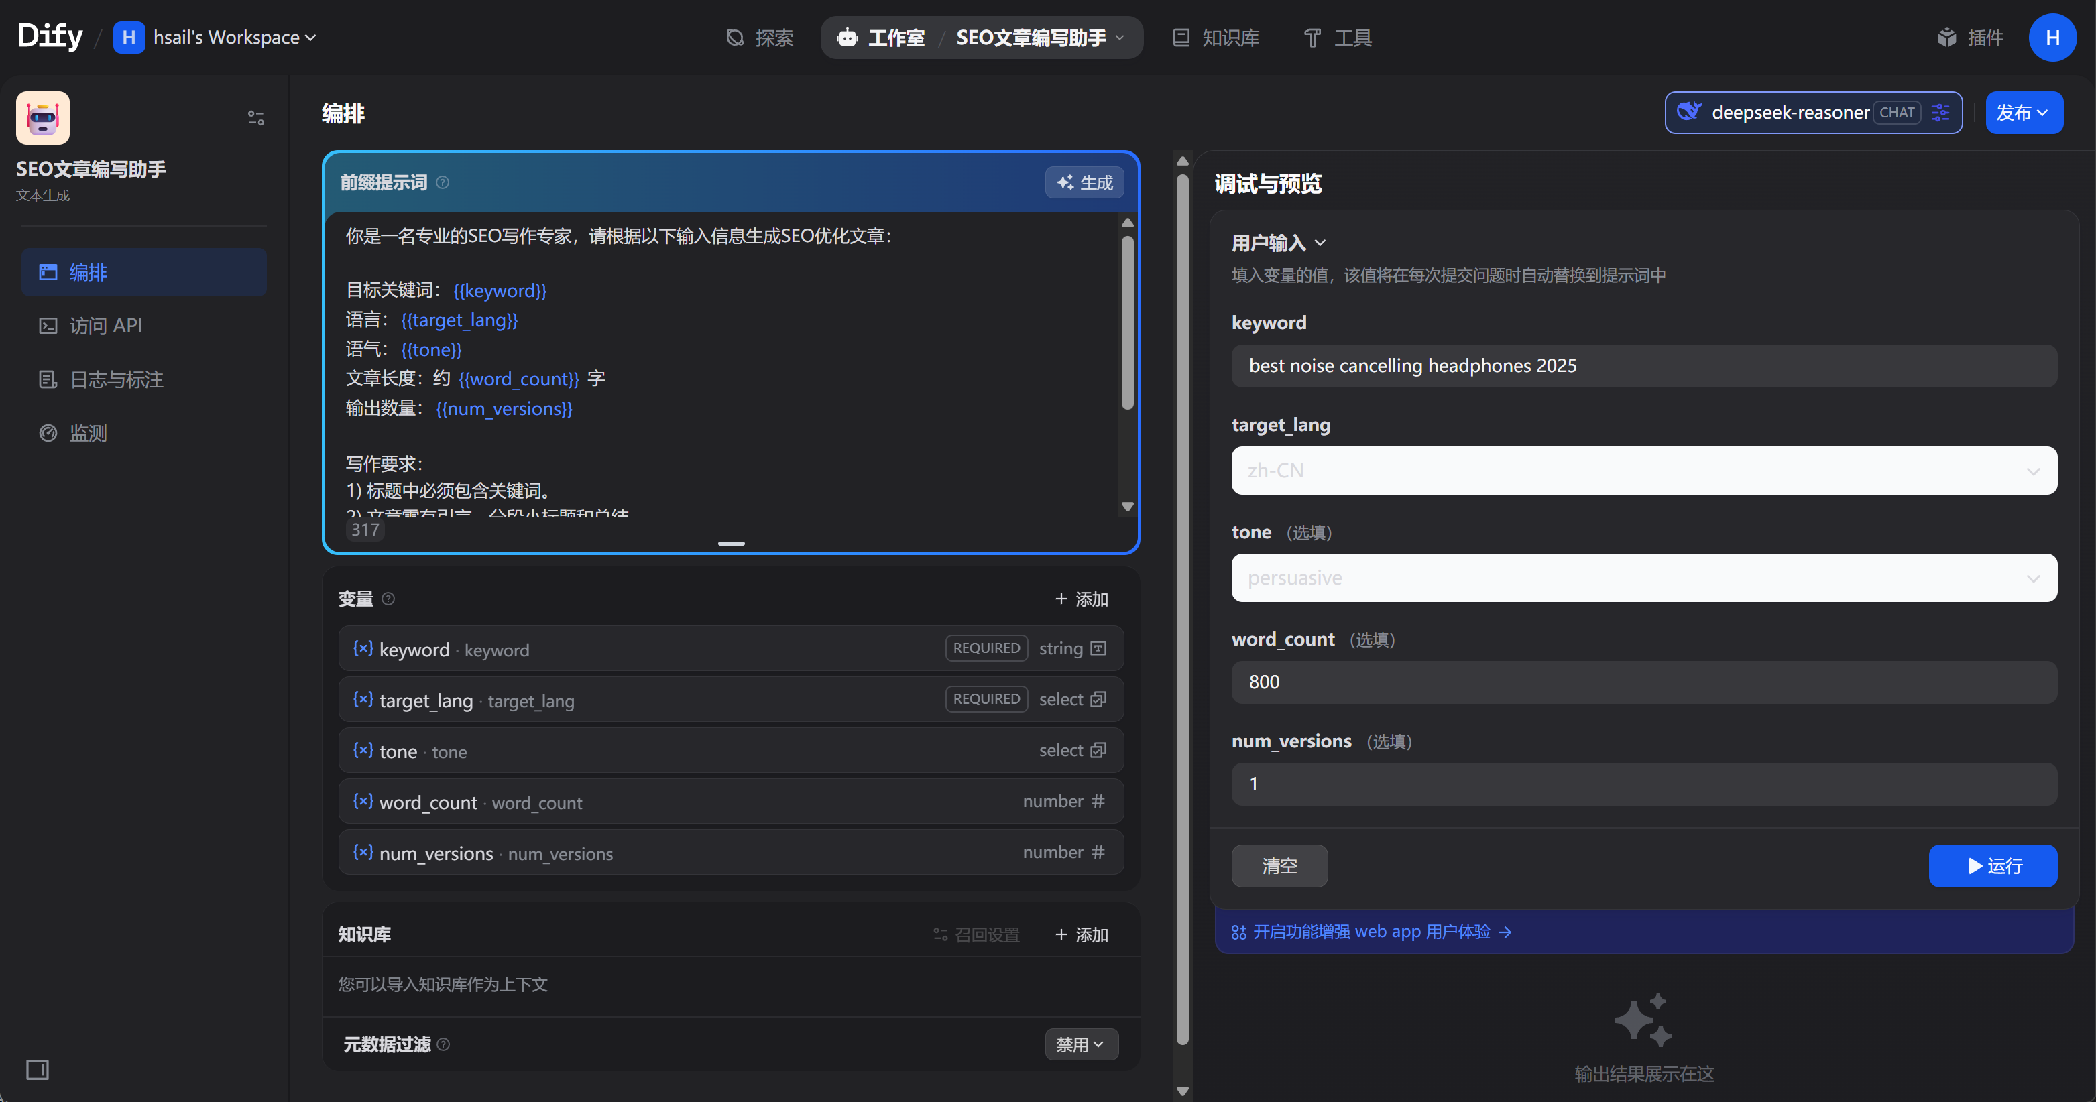2096x1102 pixels.
Task: Click the tone variable icon
Action: [x=363, y=750]
